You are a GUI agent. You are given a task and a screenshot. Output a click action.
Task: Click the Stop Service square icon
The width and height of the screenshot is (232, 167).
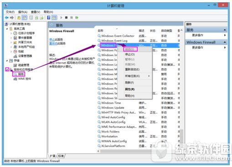pyautogui.click(x=67, y=18)
